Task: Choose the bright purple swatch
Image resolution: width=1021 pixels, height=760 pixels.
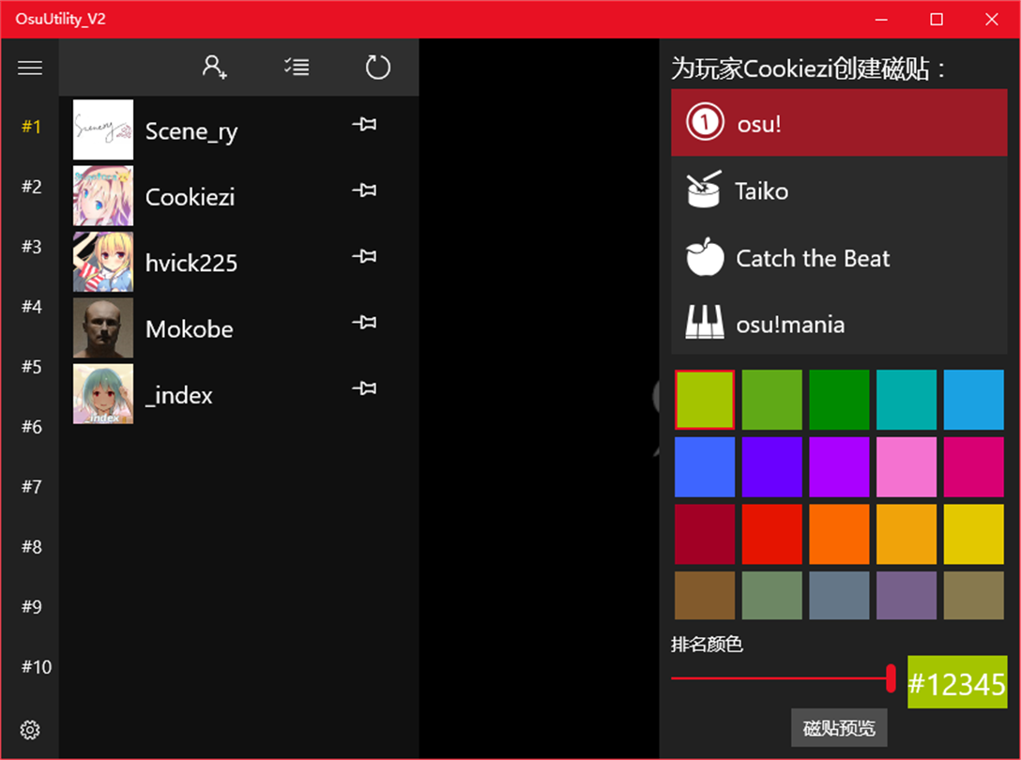Action: (839, 467)
